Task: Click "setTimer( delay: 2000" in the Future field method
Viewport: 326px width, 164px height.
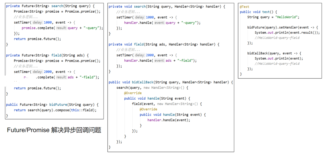Action: click(33, 72)
